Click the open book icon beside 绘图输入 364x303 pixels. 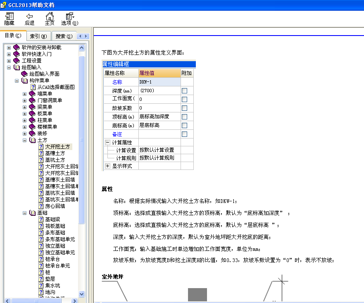[x=17, y=67]
